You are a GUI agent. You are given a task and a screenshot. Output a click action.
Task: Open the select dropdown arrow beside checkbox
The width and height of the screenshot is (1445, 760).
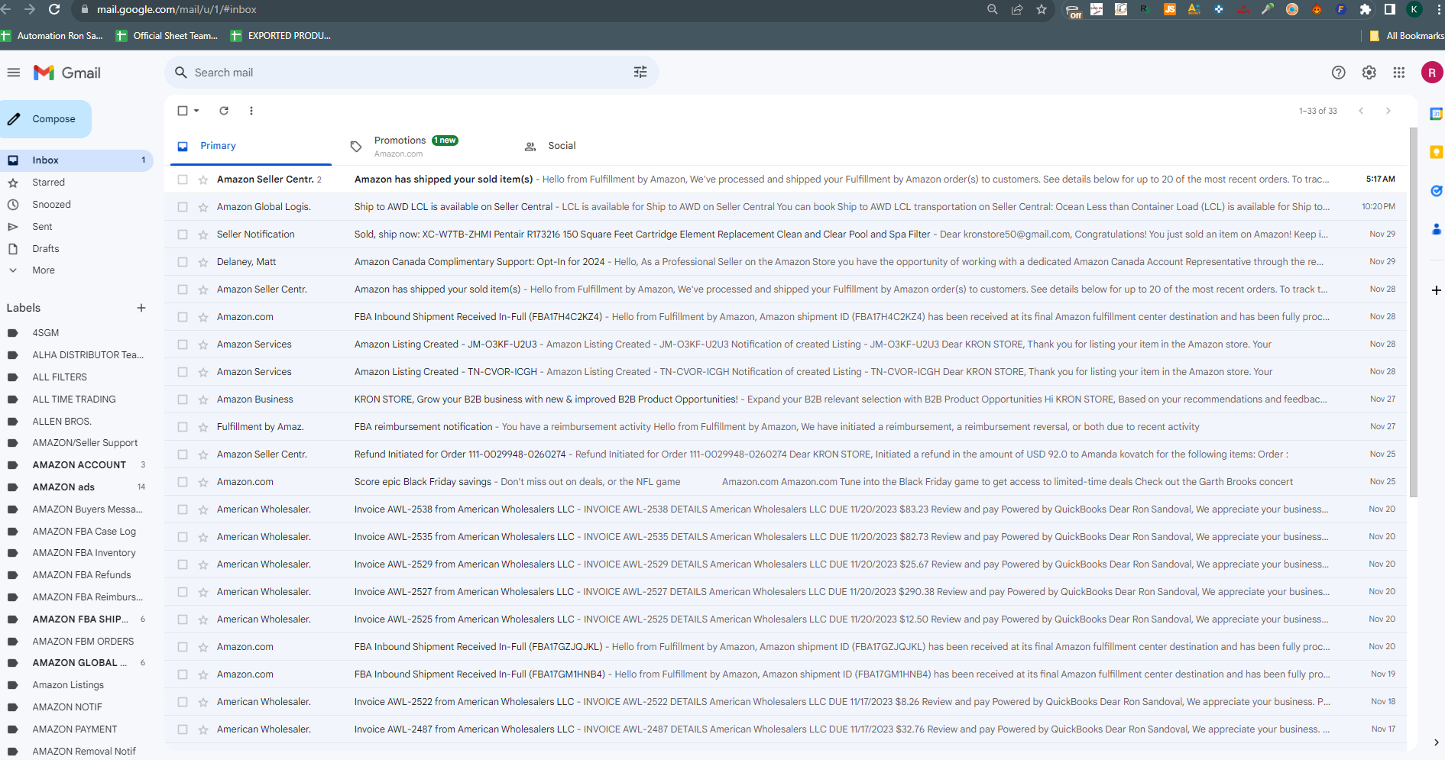(x=196, y=111)
